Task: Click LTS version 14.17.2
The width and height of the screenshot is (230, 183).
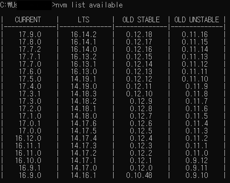Action: [84, 153]
